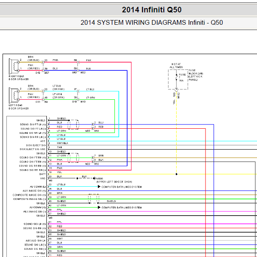
Task: Click the DISK EJECT SIG pin label
Action: pos(36,145)
